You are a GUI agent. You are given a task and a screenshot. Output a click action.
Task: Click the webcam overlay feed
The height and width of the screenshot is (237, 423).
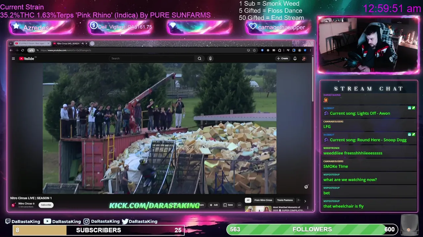point(368,45)
